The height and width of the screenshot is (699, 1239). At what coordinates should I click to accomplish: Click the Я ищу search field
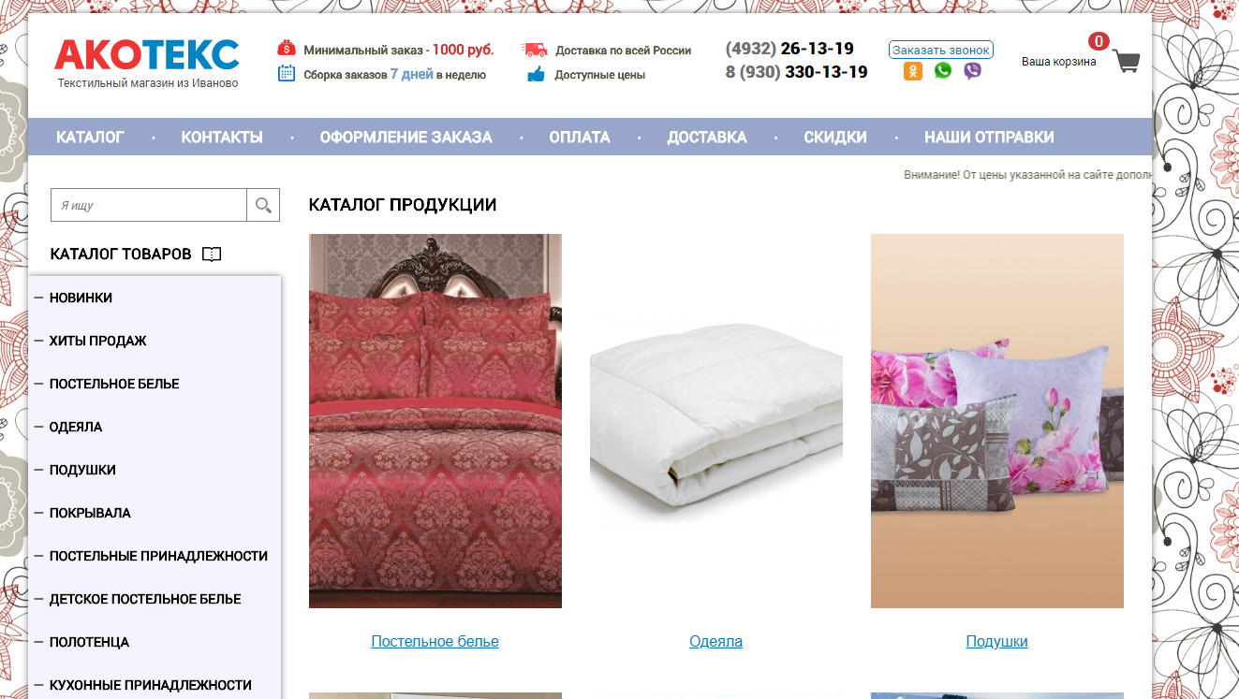pyautogui.click(x=149, y=205)
